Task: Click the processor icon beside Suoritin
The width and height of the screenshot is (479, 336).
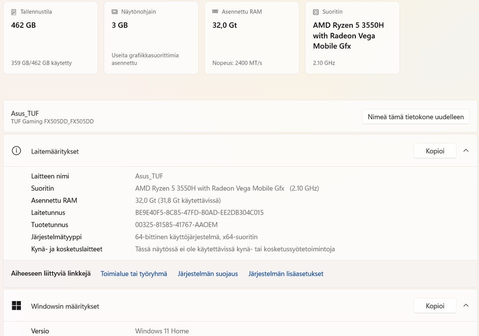Action: coord(316,11)
